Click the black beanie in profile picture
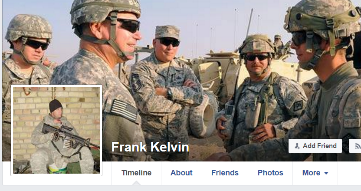The image size is (361, 191). click(x=55, y=106)
